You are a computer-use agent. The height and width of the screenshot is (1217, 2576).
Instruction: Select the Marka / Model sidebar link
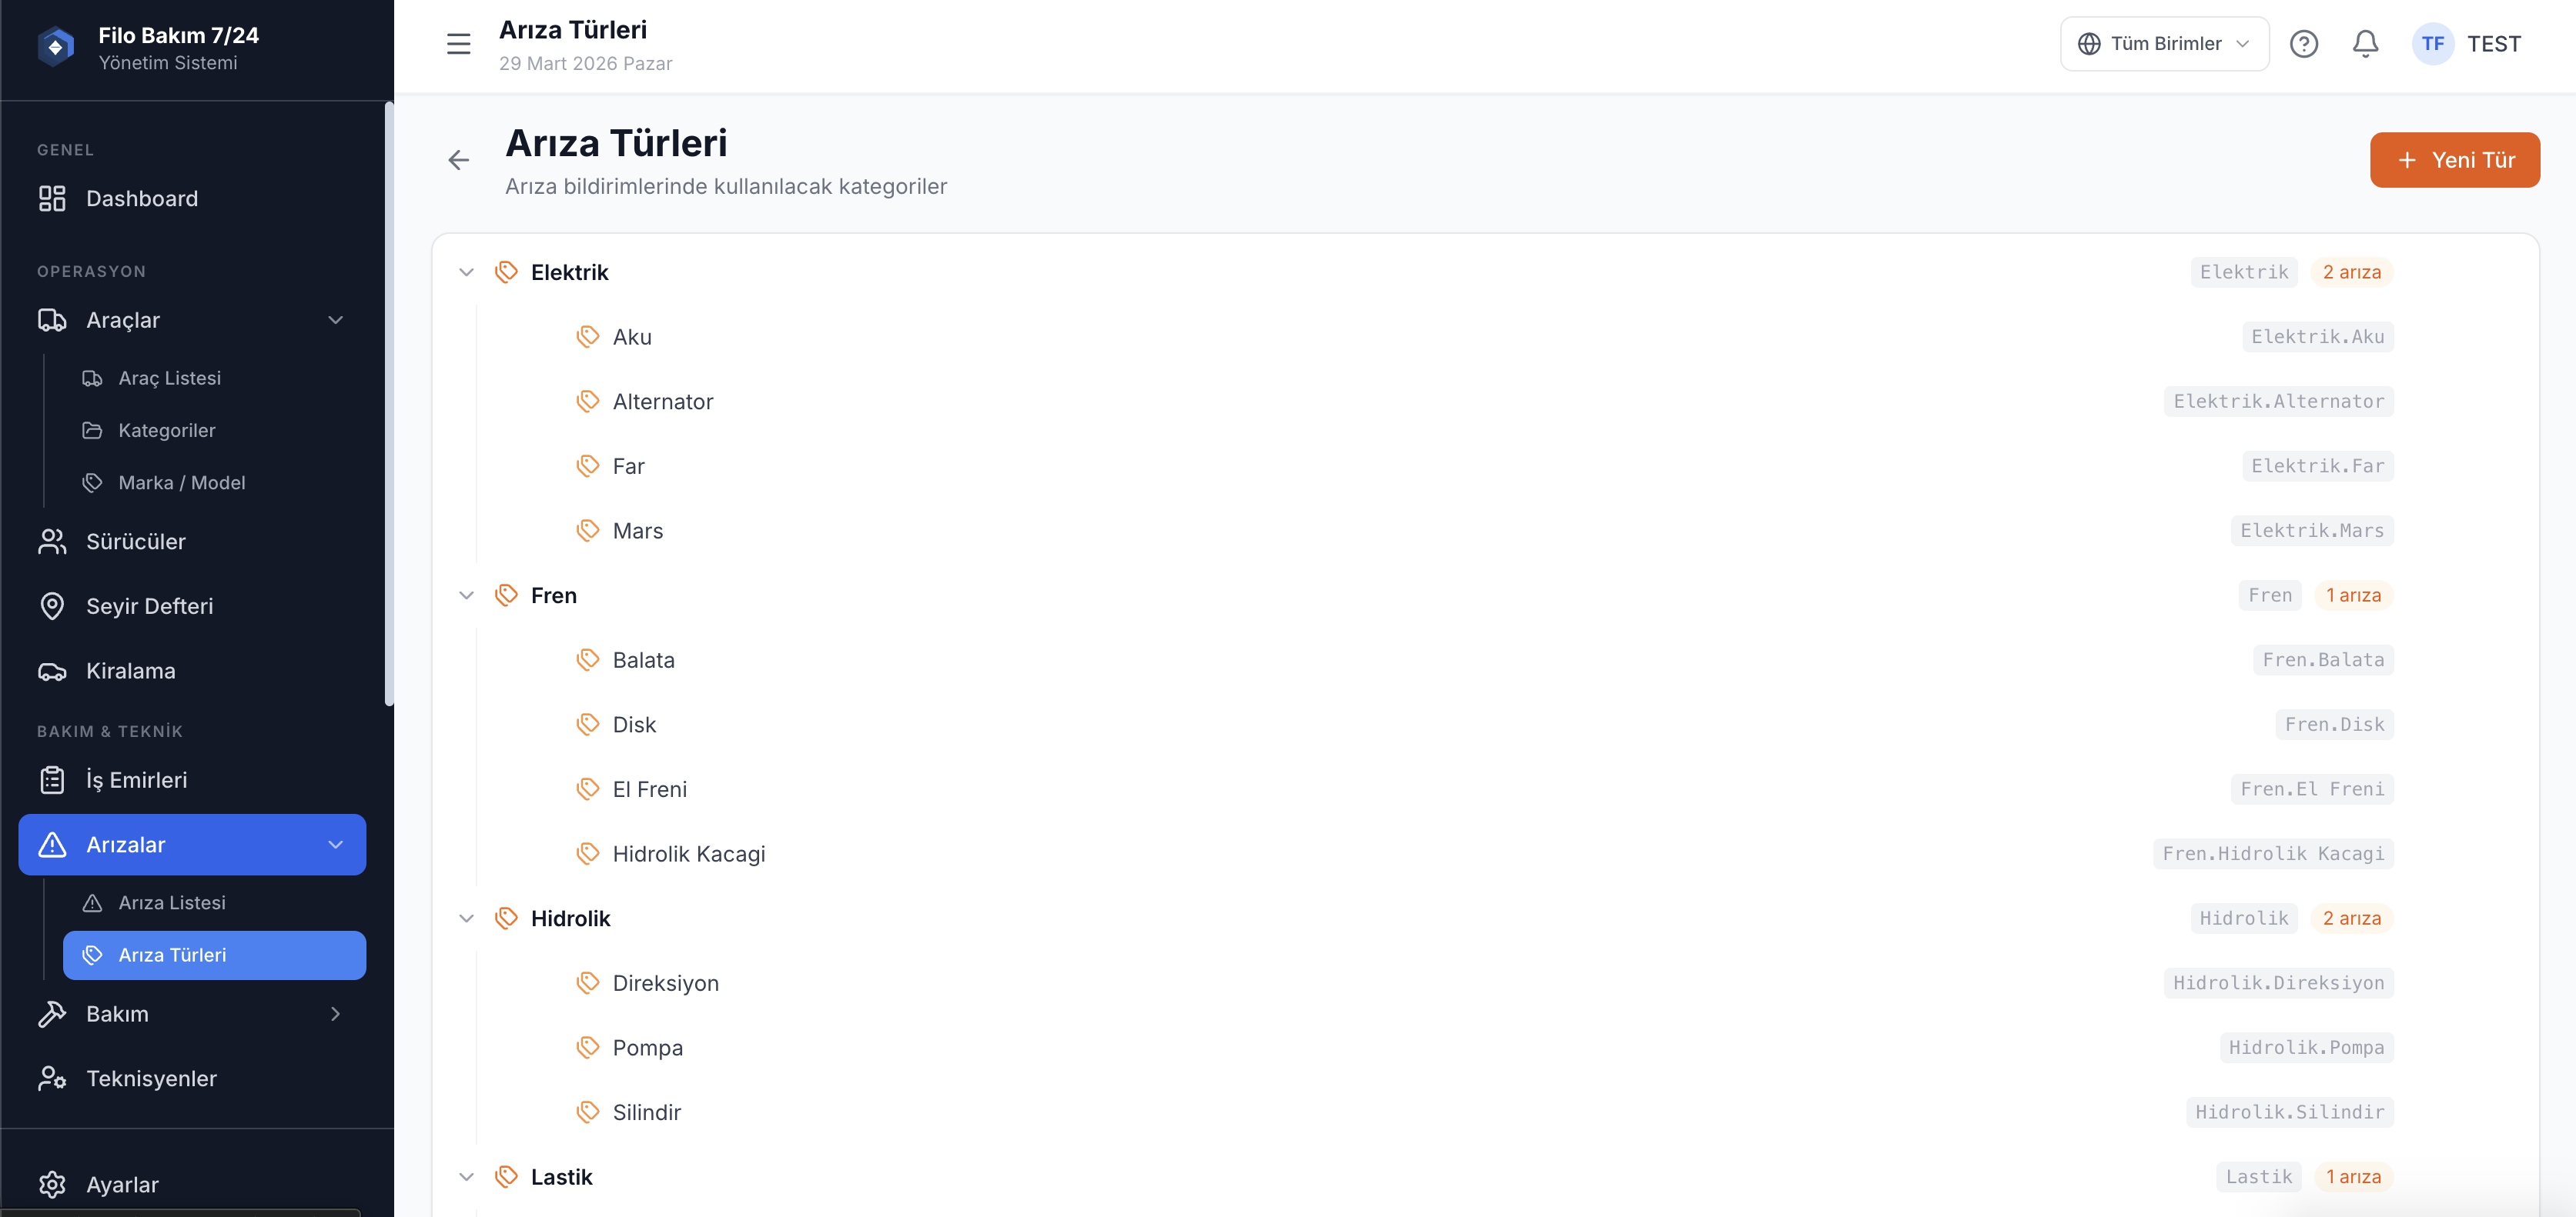tap(182, 484)
